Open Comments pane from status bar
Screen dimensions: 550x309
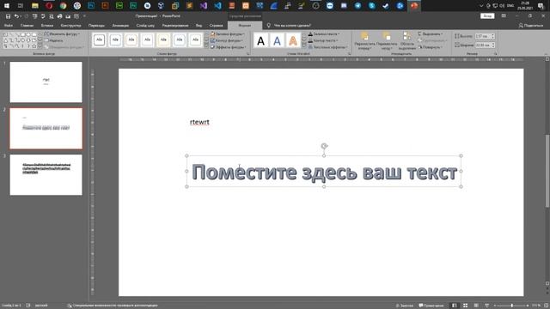[x=431, y=306]
